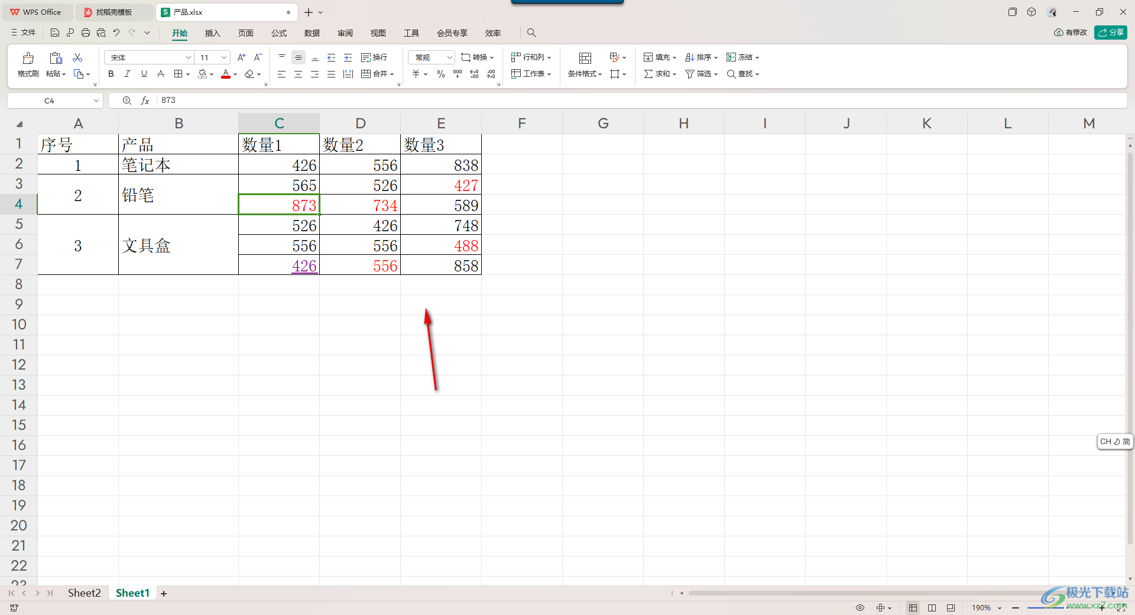Open the font name dropdown (宋体)
Viewport: 1135px width, 615px height.
coord(189,57)
